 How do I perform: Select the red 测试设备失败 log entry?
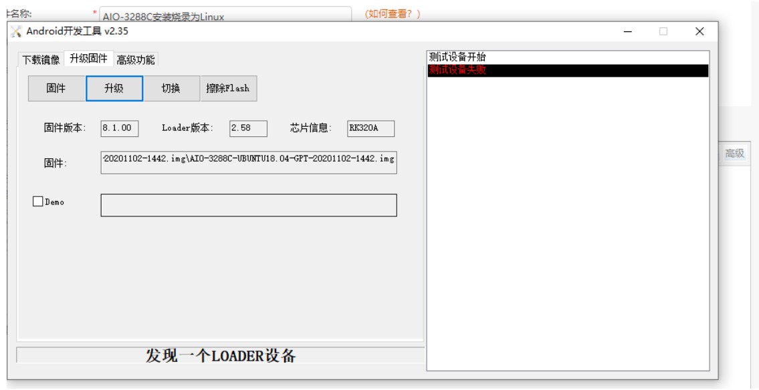point(568,71)
